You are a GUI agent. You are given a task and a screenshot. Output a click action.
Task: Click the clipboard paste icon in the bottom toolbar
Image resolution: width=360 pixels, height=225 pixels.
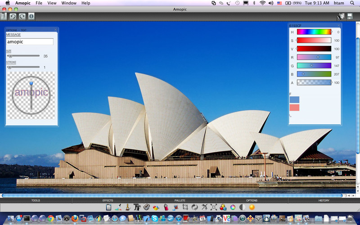(x=108, y=207)
